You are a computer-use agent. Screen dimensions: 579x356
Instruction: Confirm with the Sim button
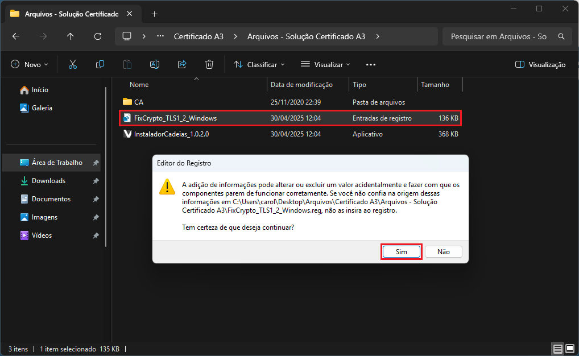[401, 252]
